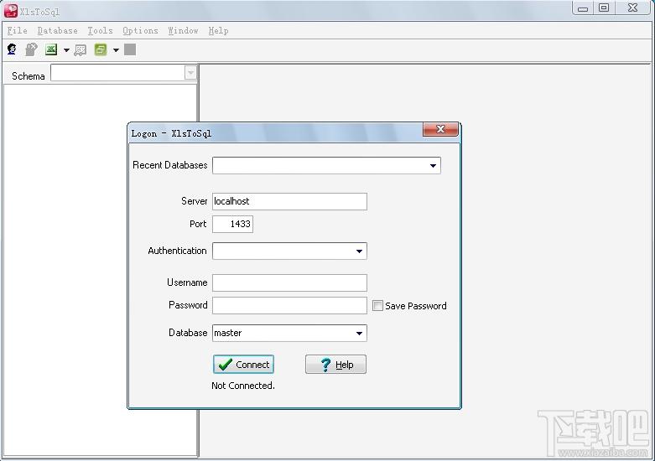Screen dimensions: 655x461
Task: Click the green windows icon in toolbar
Action: (101, 49)
